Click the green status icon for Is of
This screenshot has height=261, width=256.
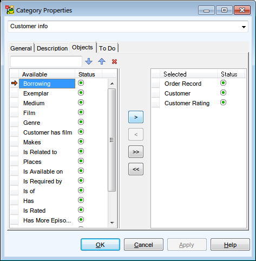[81, 190]
